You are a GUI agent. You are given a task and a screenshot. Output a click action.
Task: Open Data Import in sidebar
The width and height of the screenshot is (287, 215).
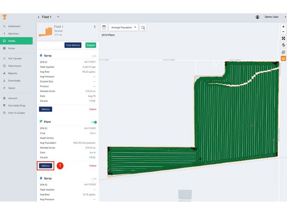(x=15, y=66)
